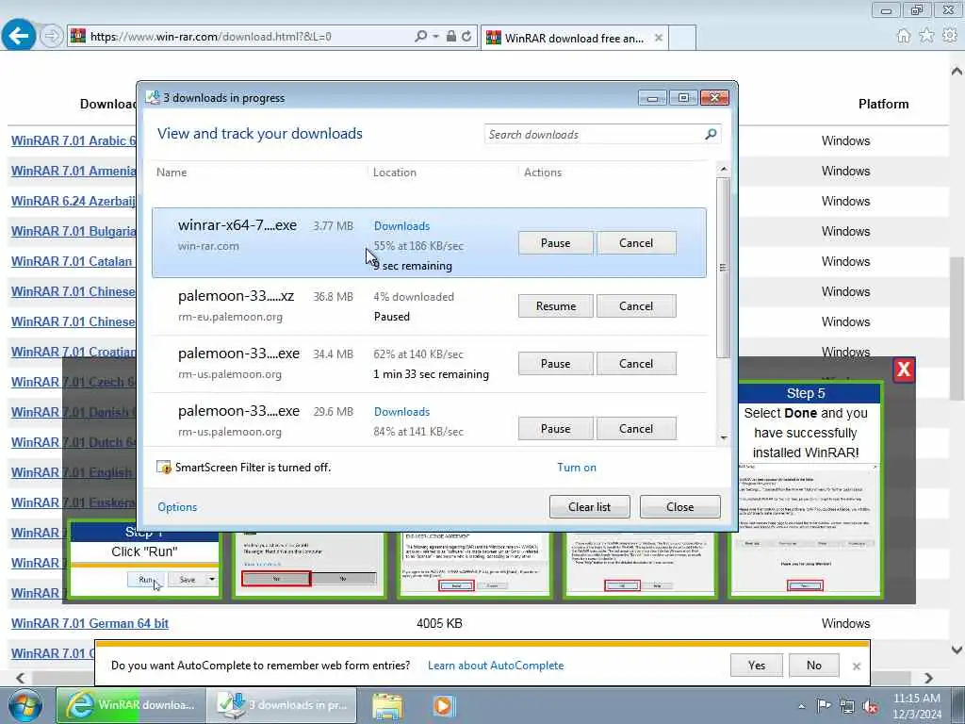Minimize the downloads dialog window

click(x=652, y=98)
